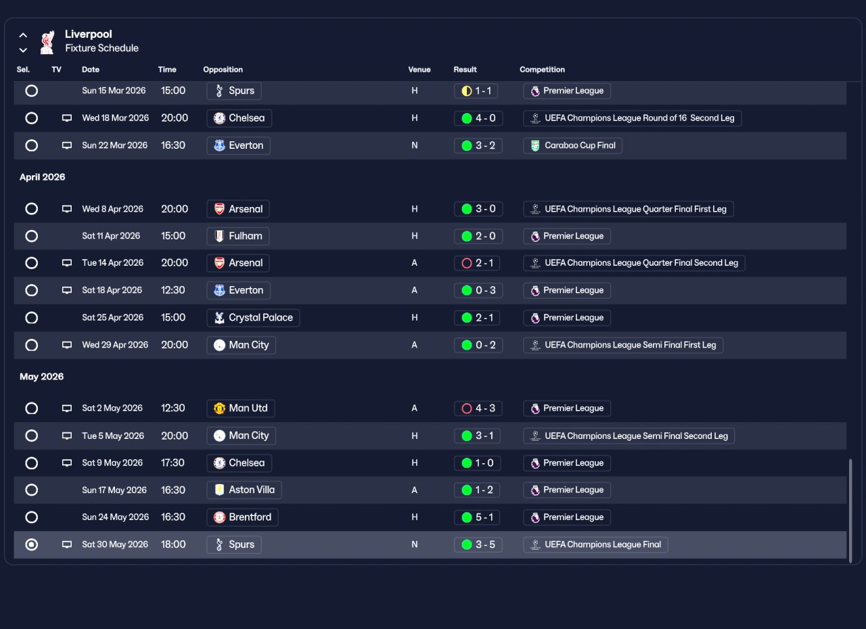Click the Brentford club badge
The width and height of the screenshot is (866, 629).
[219, 517]
